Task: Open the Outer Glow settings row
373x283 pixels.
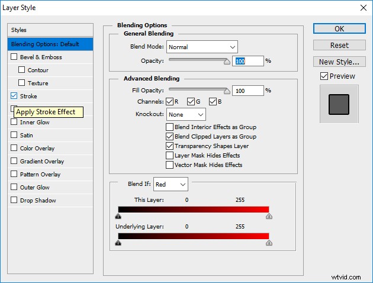Action: coord(50,188)
